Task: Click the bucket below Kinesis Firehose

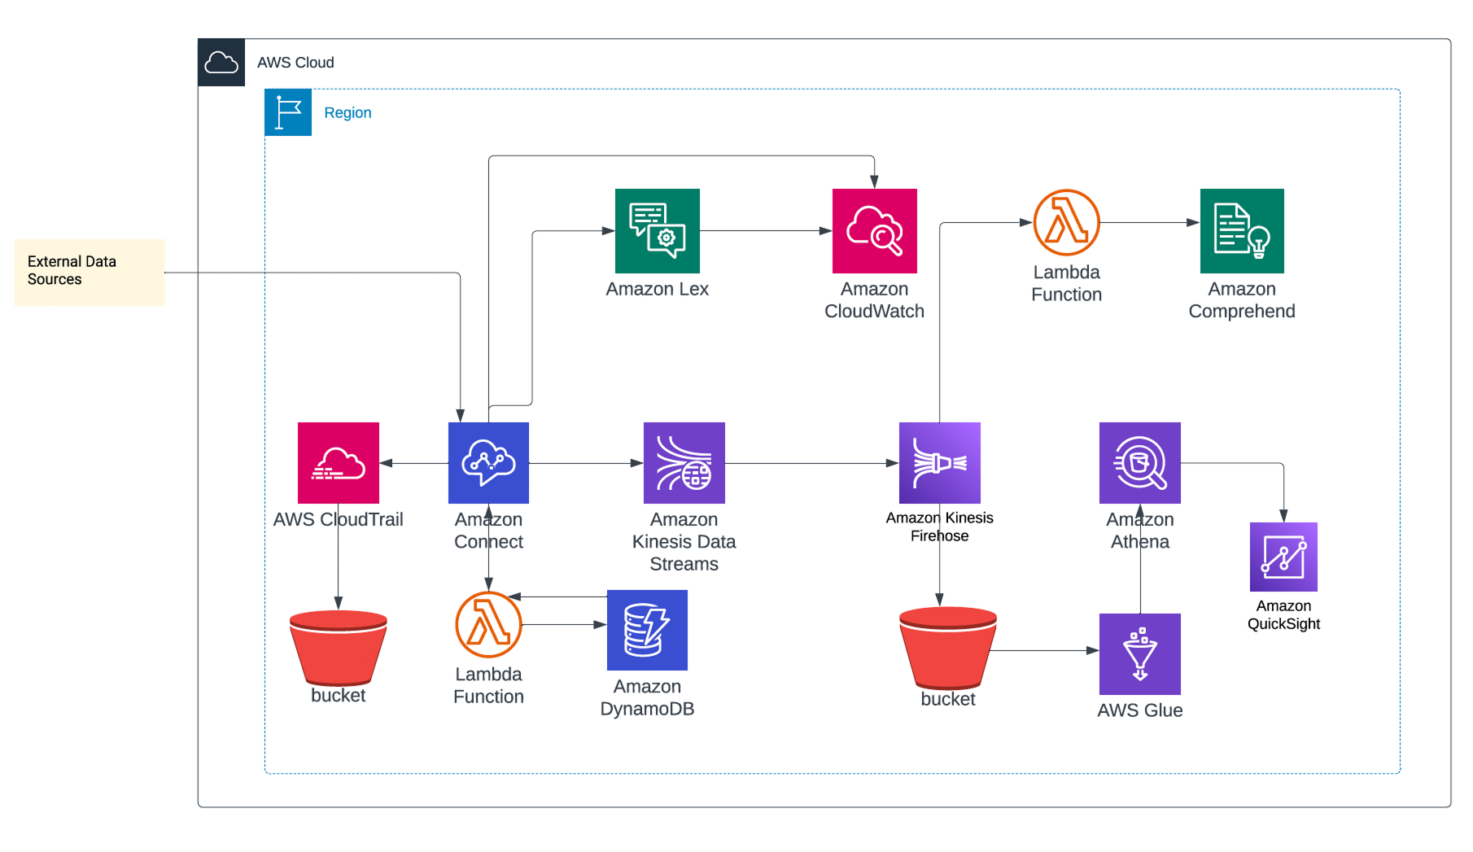Action: coord(948,648)
